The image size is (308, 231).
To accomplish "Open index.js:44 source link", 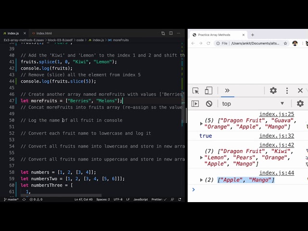I will tap(277, 173).
